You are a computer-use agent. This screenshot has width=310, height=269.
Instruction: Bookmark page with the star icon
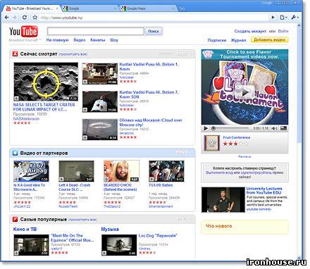(x=35, y=18)
